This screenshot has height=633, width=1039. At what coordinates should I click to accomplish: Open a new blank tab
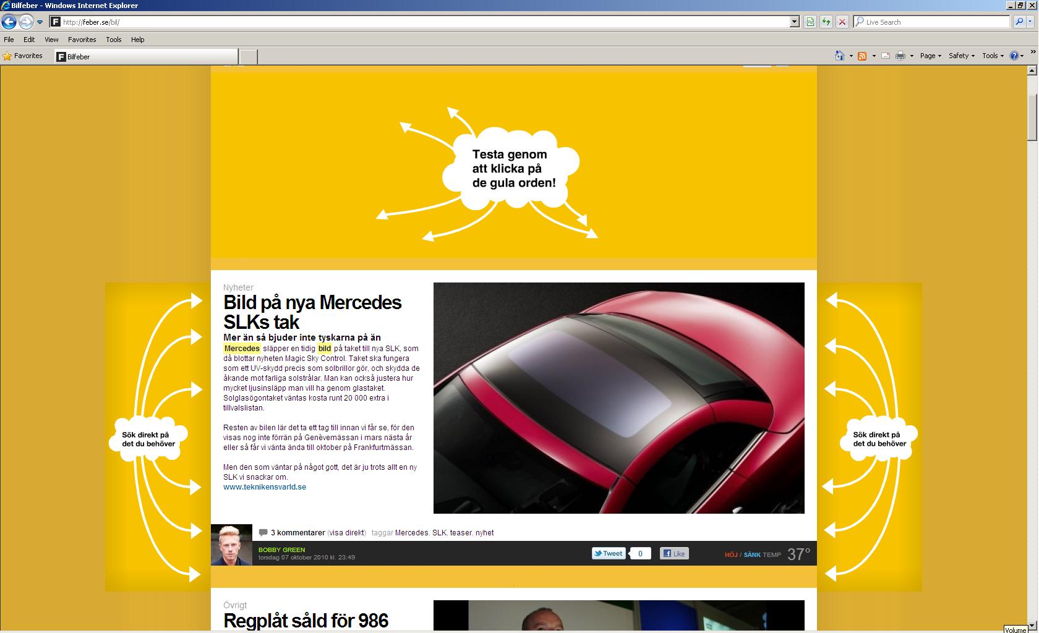[x=249, y=57]
